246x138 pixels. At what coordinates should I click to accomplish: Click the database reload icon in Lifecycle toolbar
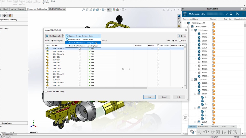199,132
